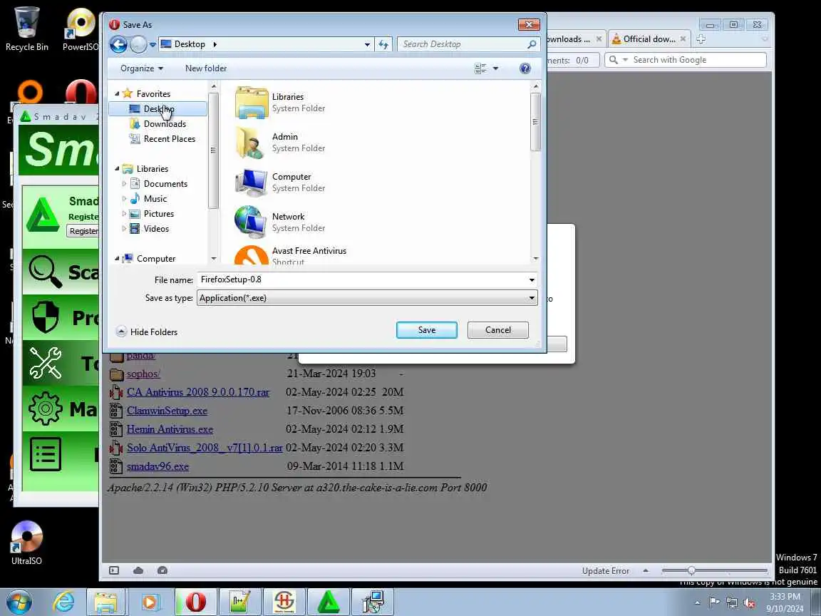Click the Search Desktop field

click(462, 44)
